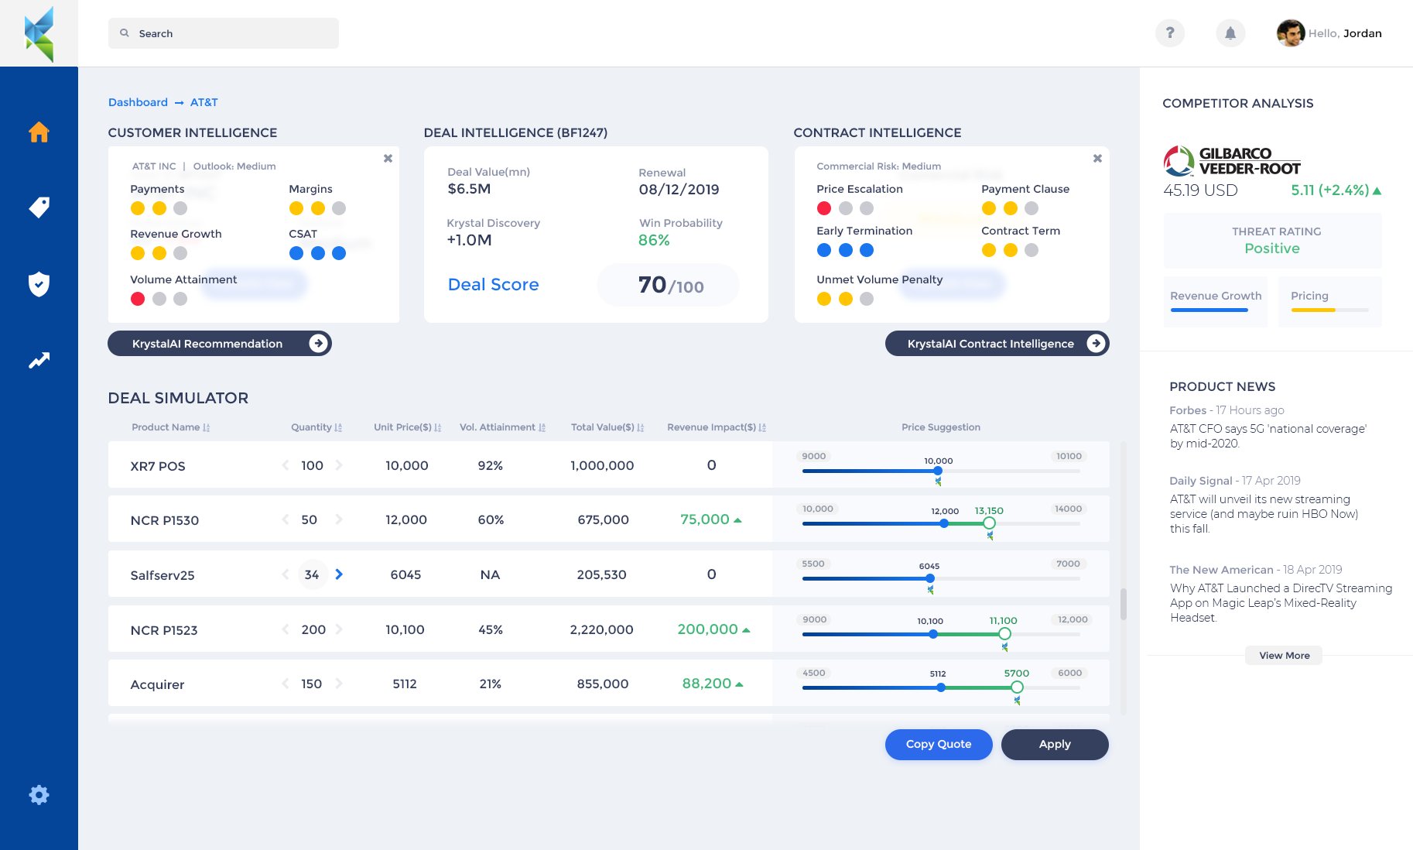The width and height of the screenshot is (1413, 850).
Task: Click the Copy Quote button
Action: pos(939,744)
